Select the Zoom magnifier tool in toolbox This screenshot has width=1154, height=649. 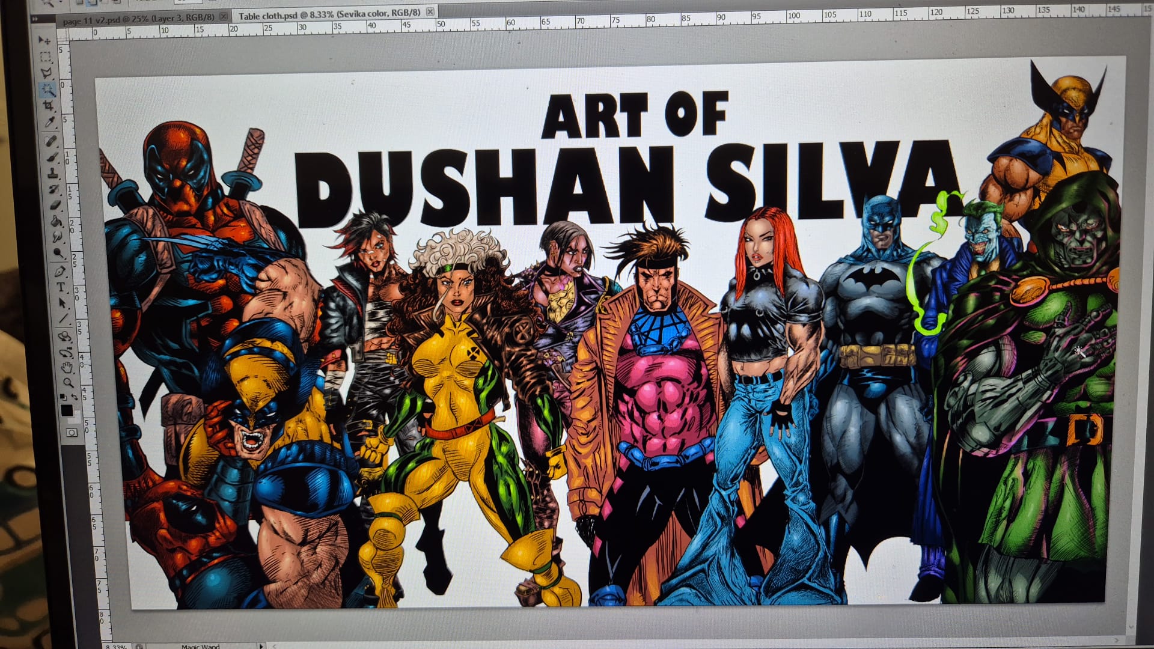point(69,383)
